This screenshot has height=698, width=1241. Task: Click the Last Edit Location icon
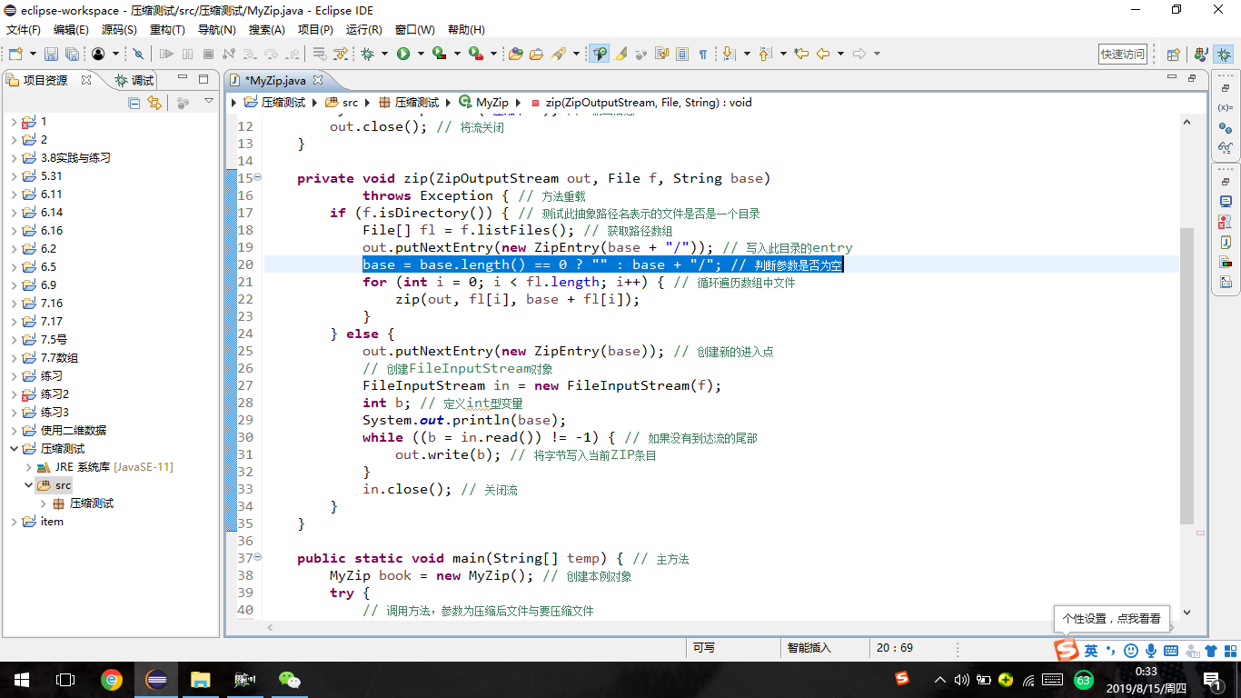coord(801,54)
